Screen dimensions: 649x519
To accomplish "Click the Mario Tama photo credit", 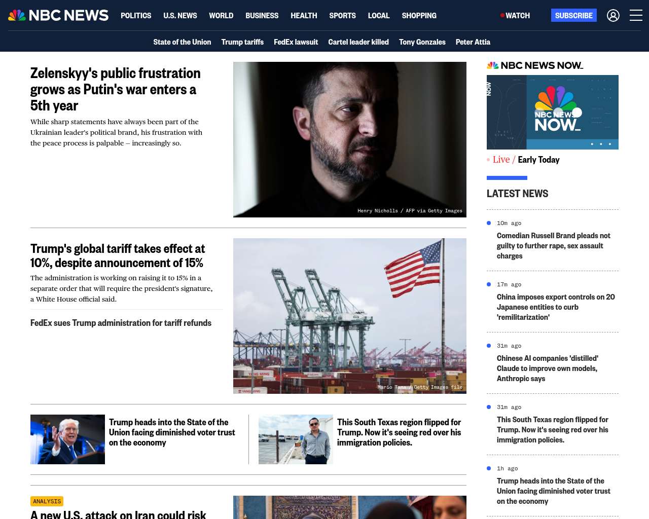I will click(420, 387).
